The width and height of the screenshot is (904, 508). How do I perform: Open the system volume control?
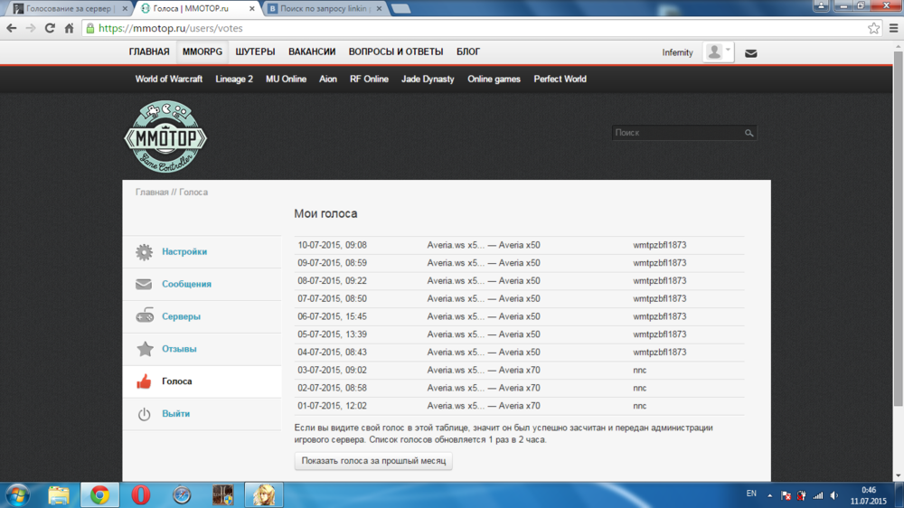pyautogui.click(x=833, y=495)
